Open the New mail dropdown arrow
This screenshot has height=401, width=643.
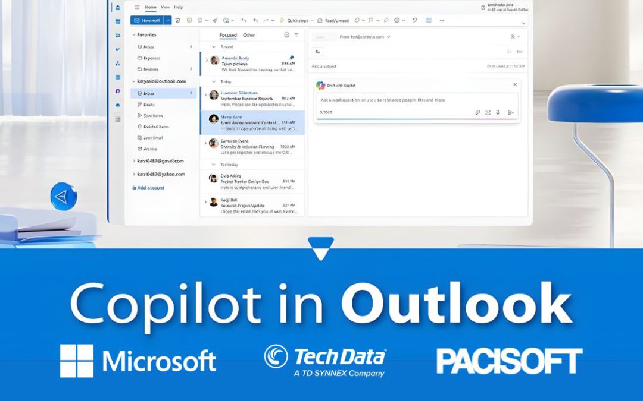(x=168, y=20)
